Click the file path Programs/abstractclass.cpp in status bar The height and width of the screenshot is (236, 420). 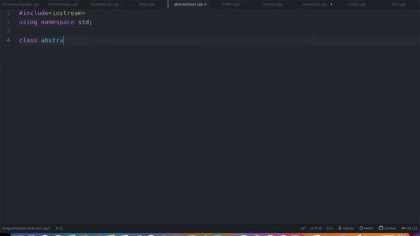click(x=26, y=228)
